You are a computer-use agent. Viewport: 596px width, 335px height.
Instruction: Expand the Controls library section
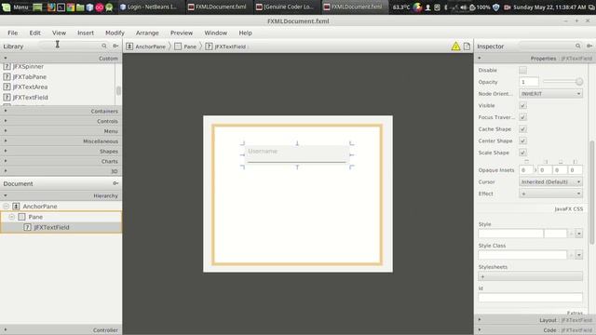[x=61, y=121]
